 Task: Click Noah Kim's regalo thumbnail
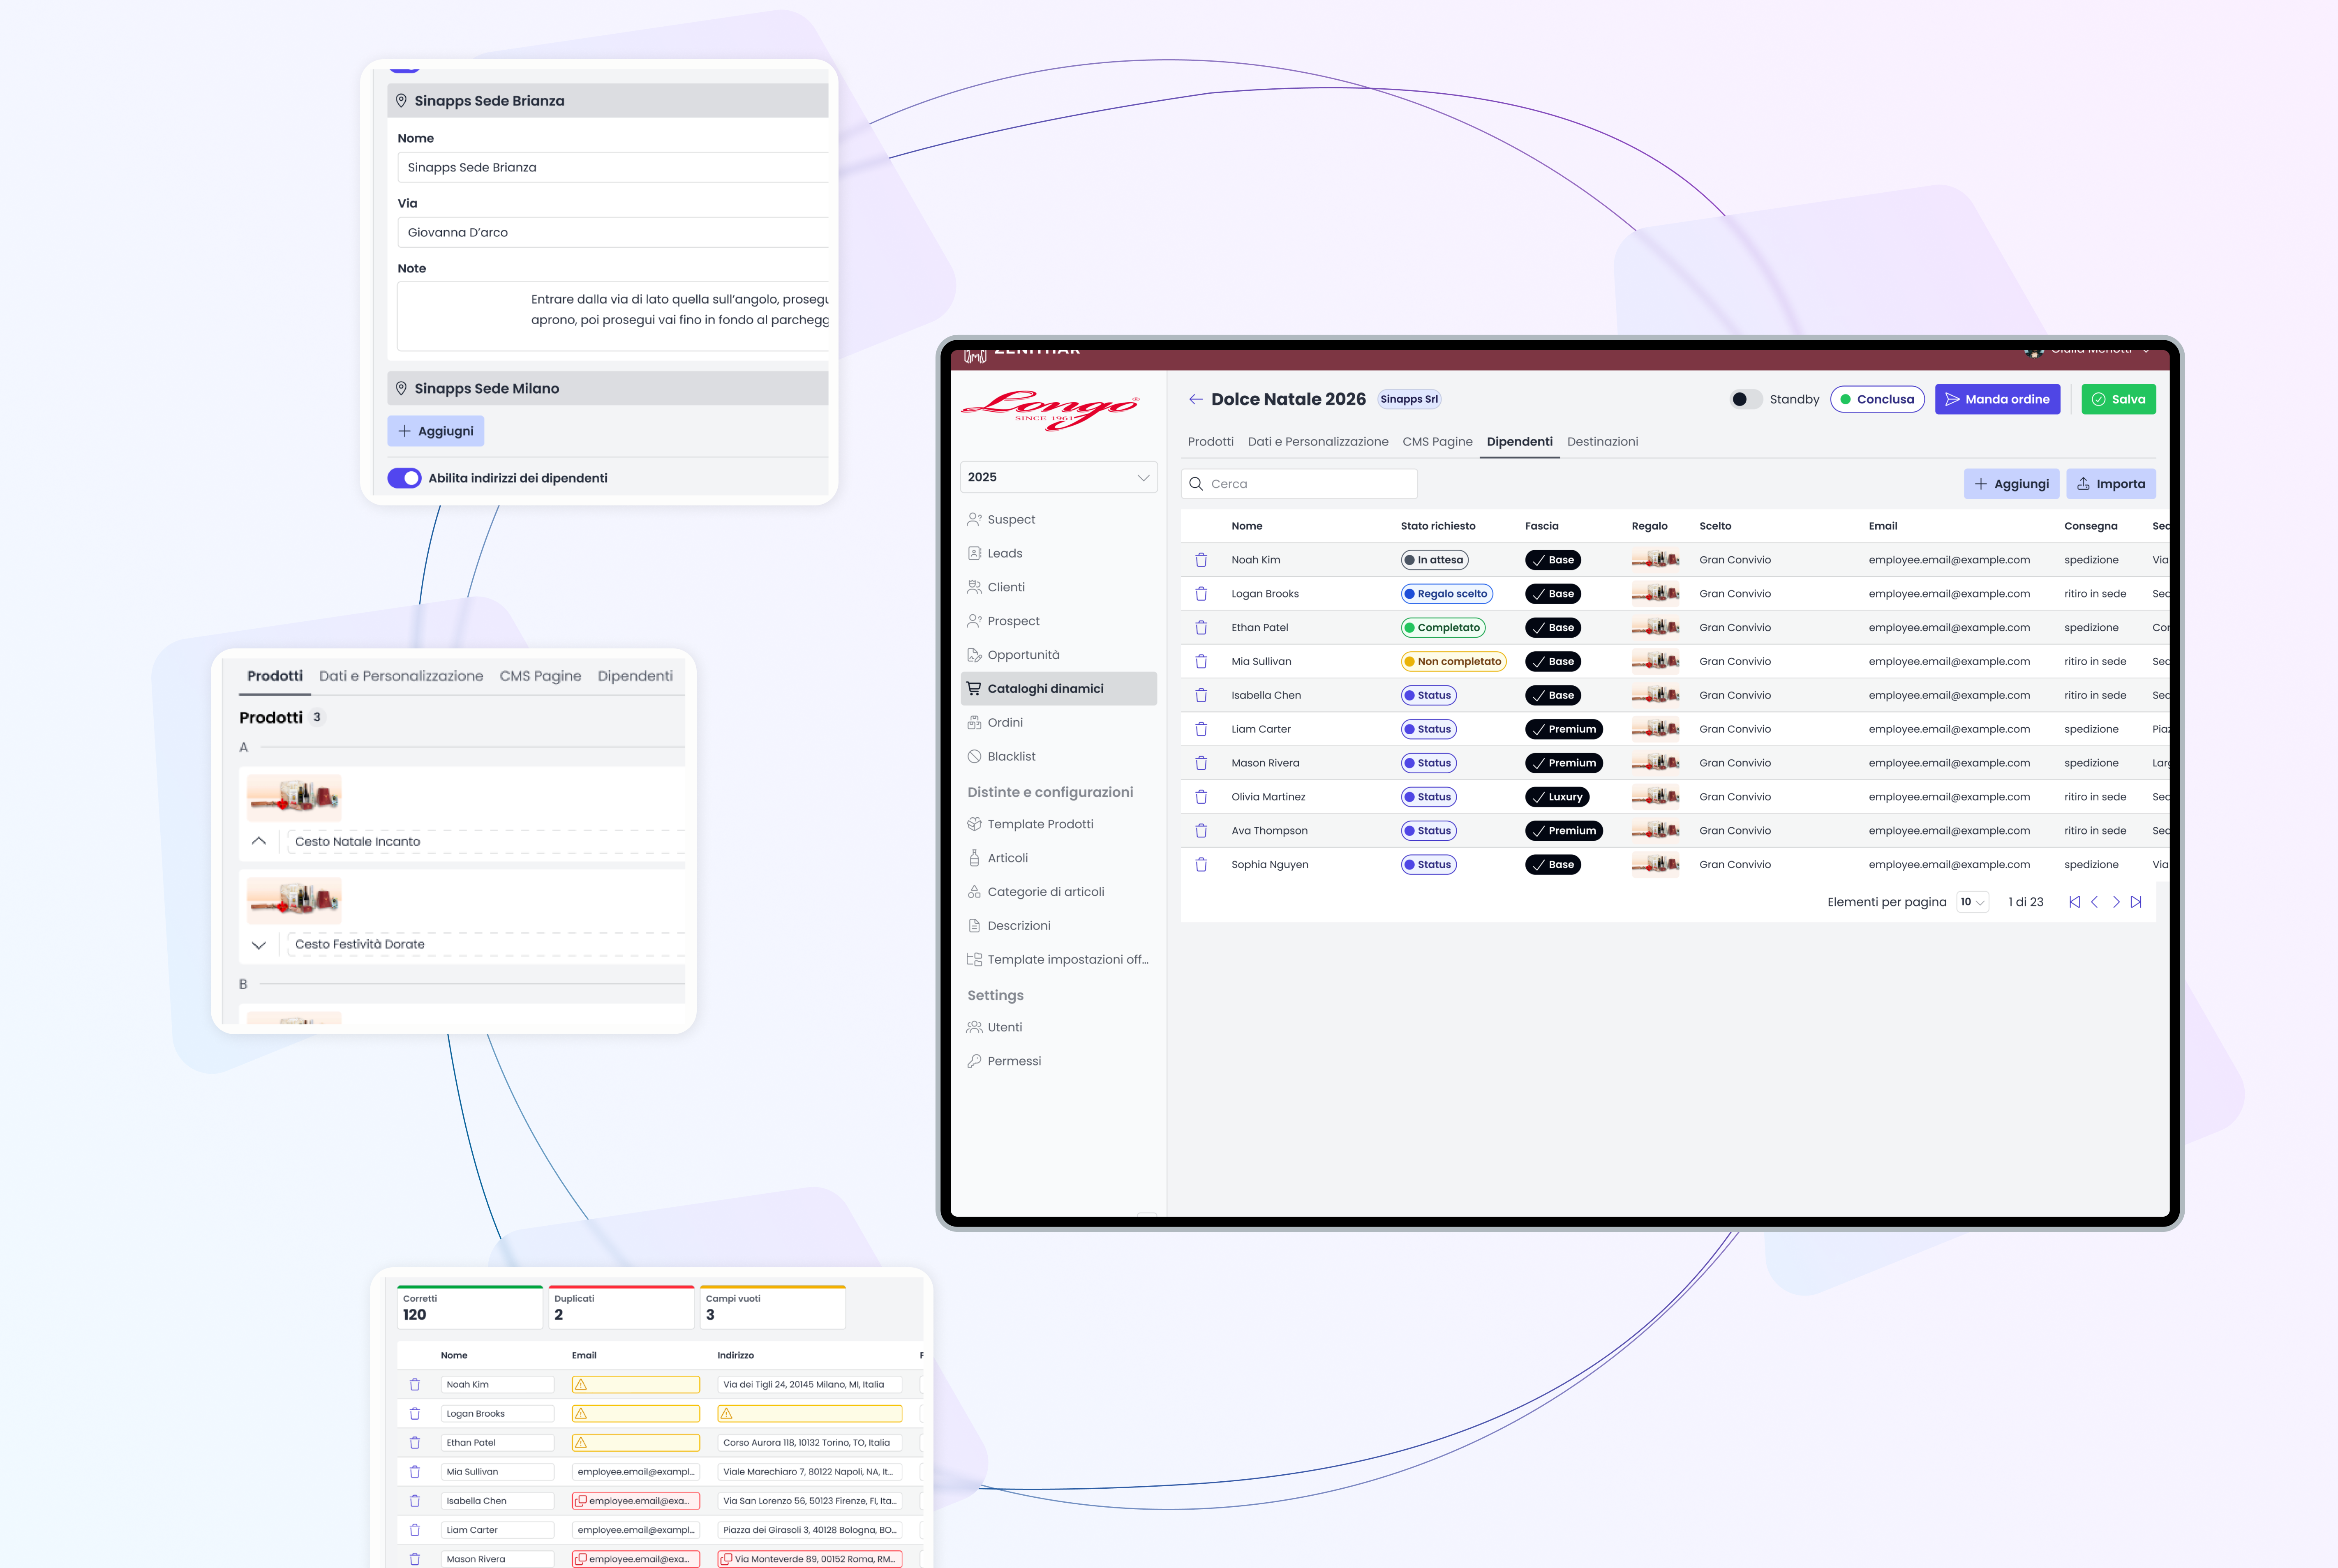(1655, 560)
